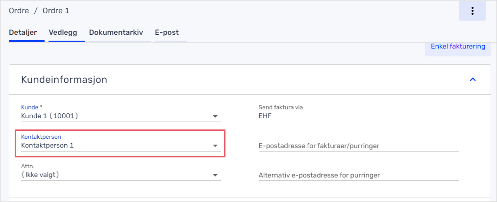Image resolution: width=497 pixels, height=202 pixels.
Task: Open the Kunde 1 (10001) selector
Action: [121, 116]
